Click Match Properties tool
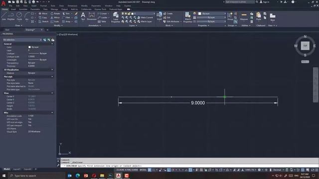This screenshot has width=319, height=179. coord(187,17)
